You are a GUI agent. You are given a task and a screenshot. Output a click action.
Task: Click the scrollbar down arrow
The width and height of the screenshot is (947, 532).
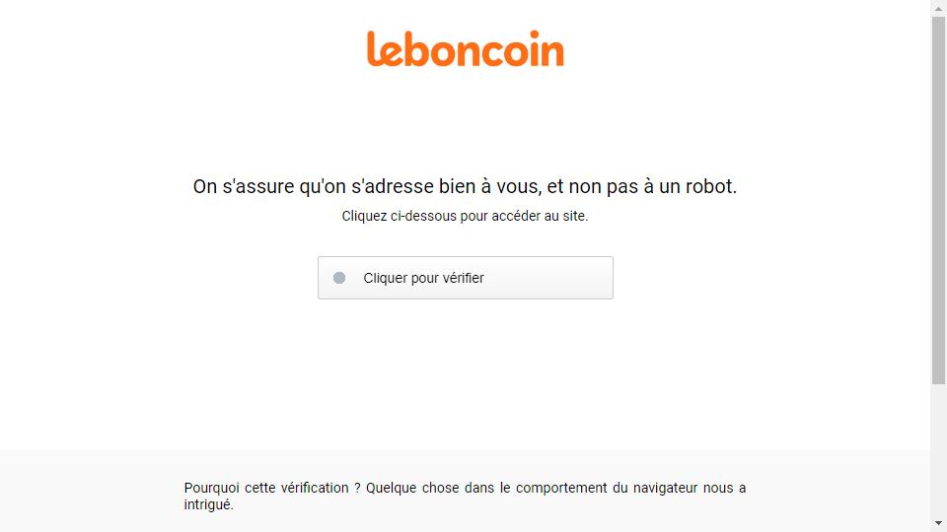tap(938, 523)
